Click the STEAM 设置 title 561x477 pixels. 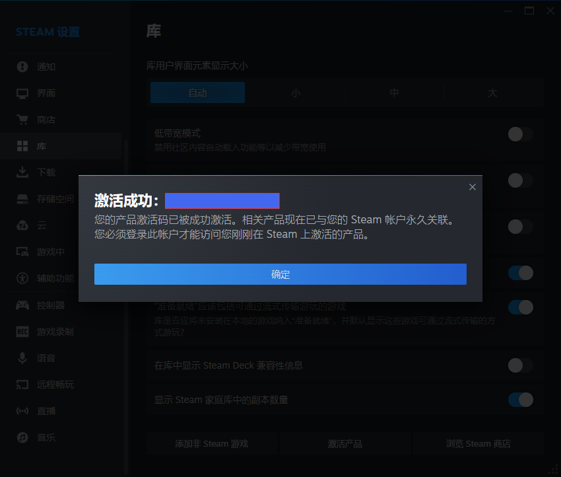tap(48, 32)
